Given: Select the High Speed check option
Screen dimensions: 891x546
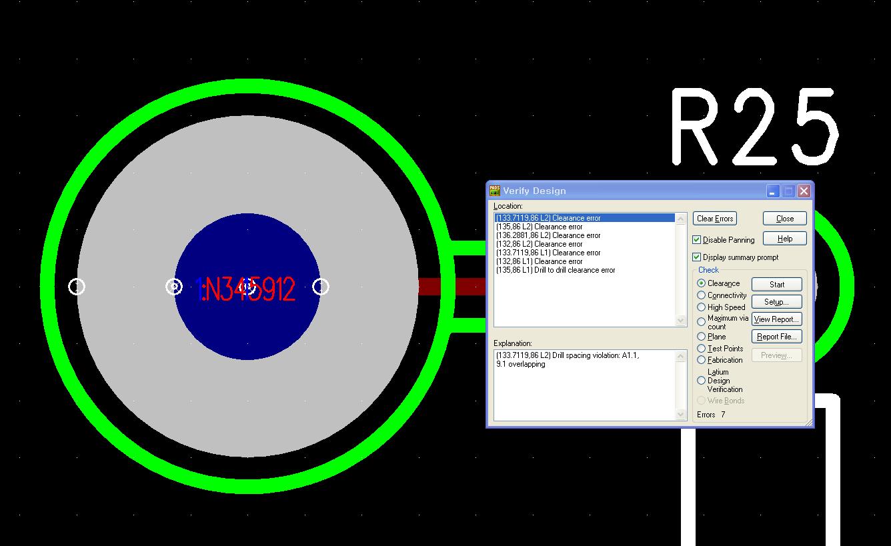Looking at the screenshot, I should click(x=702, y=307).
